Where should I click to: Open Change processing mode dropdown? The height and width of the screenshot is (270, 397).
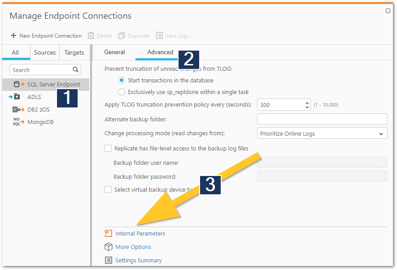(x=322, y=133)
